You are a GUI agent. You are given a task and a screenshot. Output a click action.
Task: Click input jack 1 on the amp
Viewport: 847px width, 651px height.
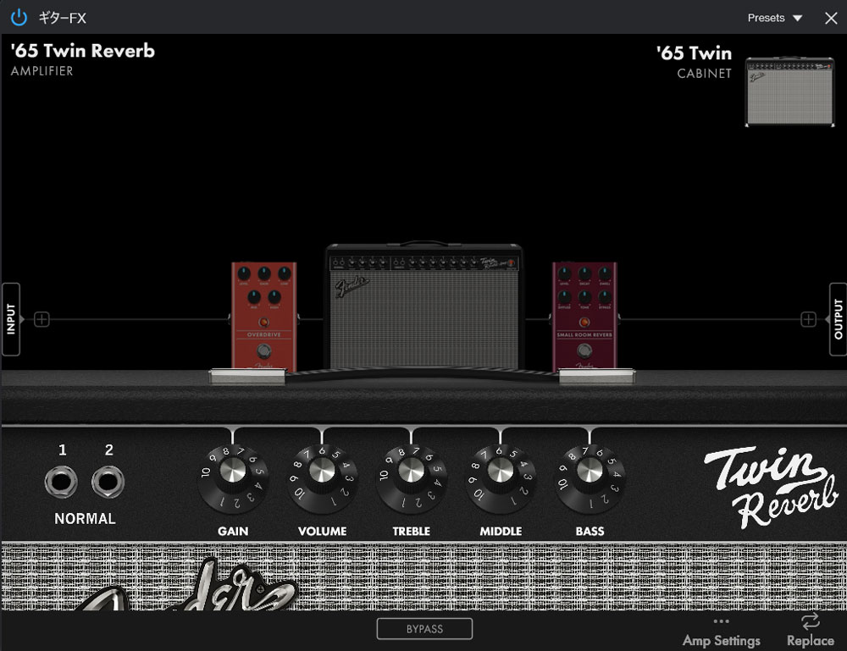[x=60, y=482]
